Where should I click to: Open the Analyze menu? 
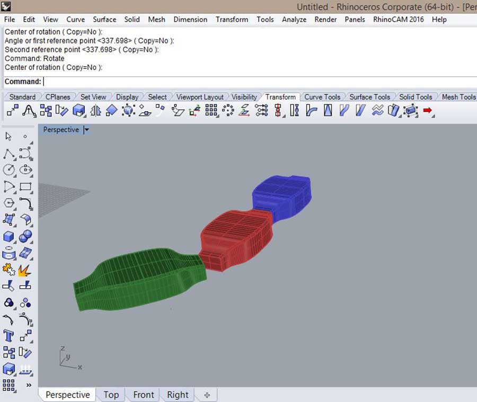coord(294,20)
